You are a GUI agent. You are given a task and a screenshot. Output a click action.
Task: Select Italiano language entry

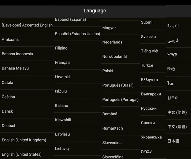tap(62, 105)
